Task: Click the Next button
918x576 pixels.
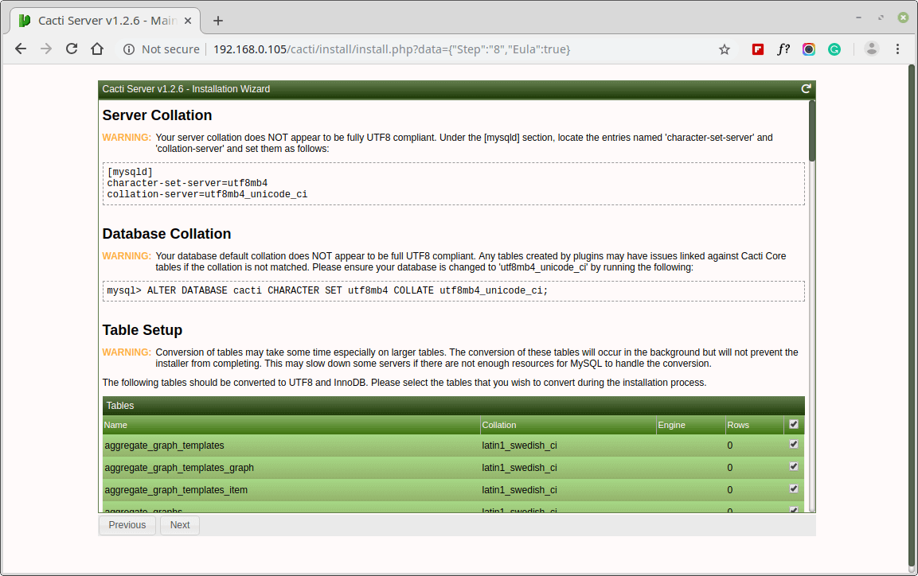Action: tap(180, 525)
